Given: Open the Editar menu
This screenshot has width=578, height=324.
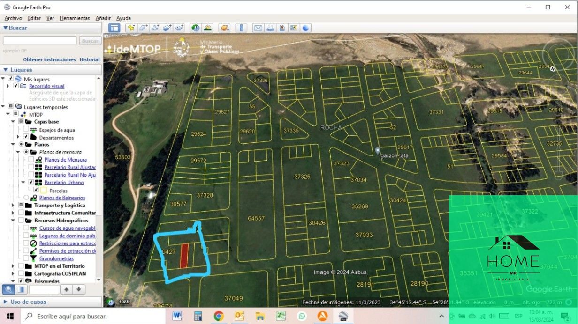Looking at the screenshot, I should click(x=34, y=18).
